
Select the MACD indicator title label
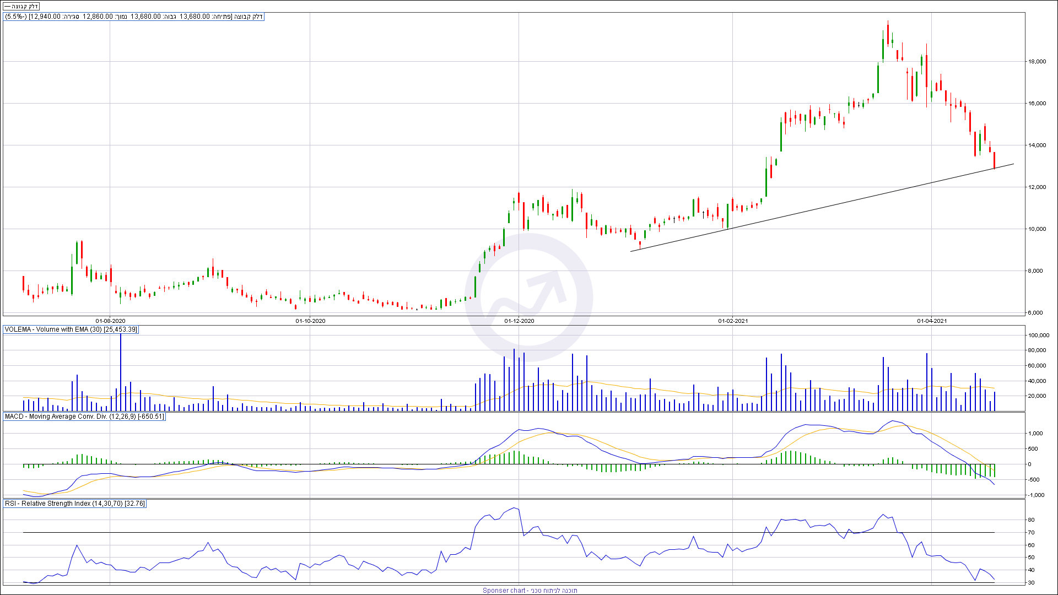84,416
